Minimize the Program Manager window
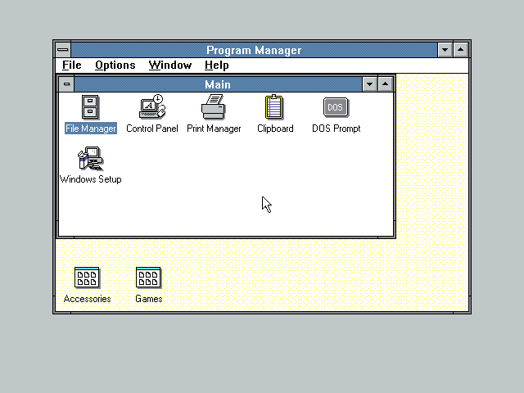This screenshot has width=524, height=393. tap(445, 50)
